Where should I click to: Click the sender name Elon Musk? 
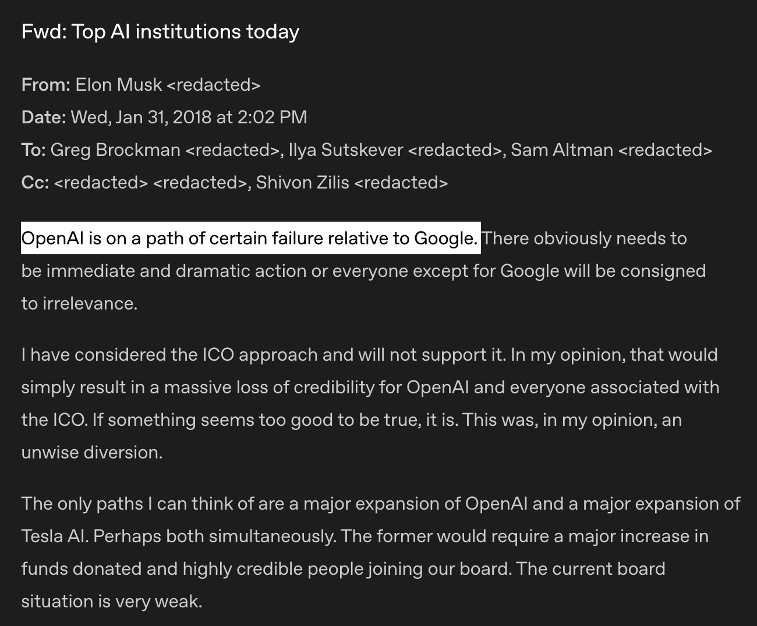pos(119,85)
